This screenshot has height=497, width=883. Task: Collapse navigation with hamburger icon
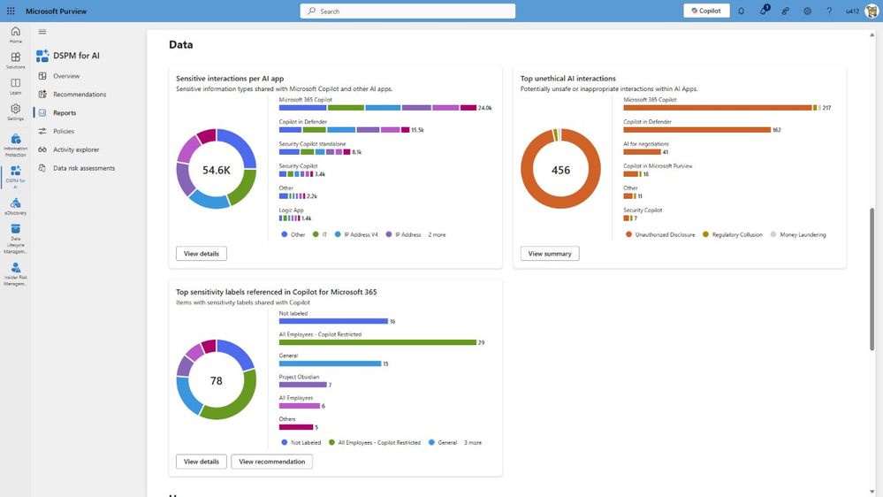tap(42, 32)
